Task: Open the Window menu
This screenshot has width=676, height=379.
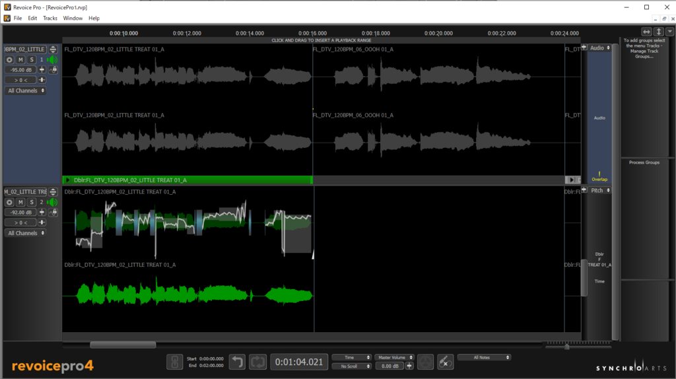Action: (x=73, y=18)
